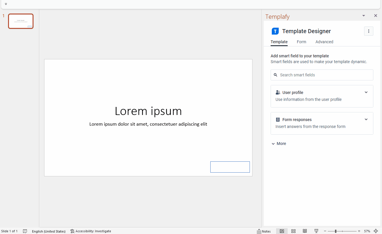Click Fit slide to current window

pyautogui.click(x=376, y=231)
